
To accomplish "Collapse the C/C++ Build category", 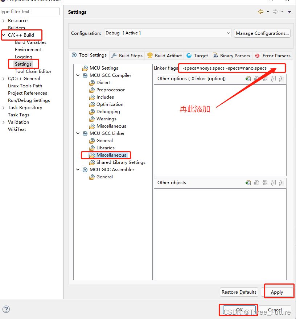I will click(4, 35).
